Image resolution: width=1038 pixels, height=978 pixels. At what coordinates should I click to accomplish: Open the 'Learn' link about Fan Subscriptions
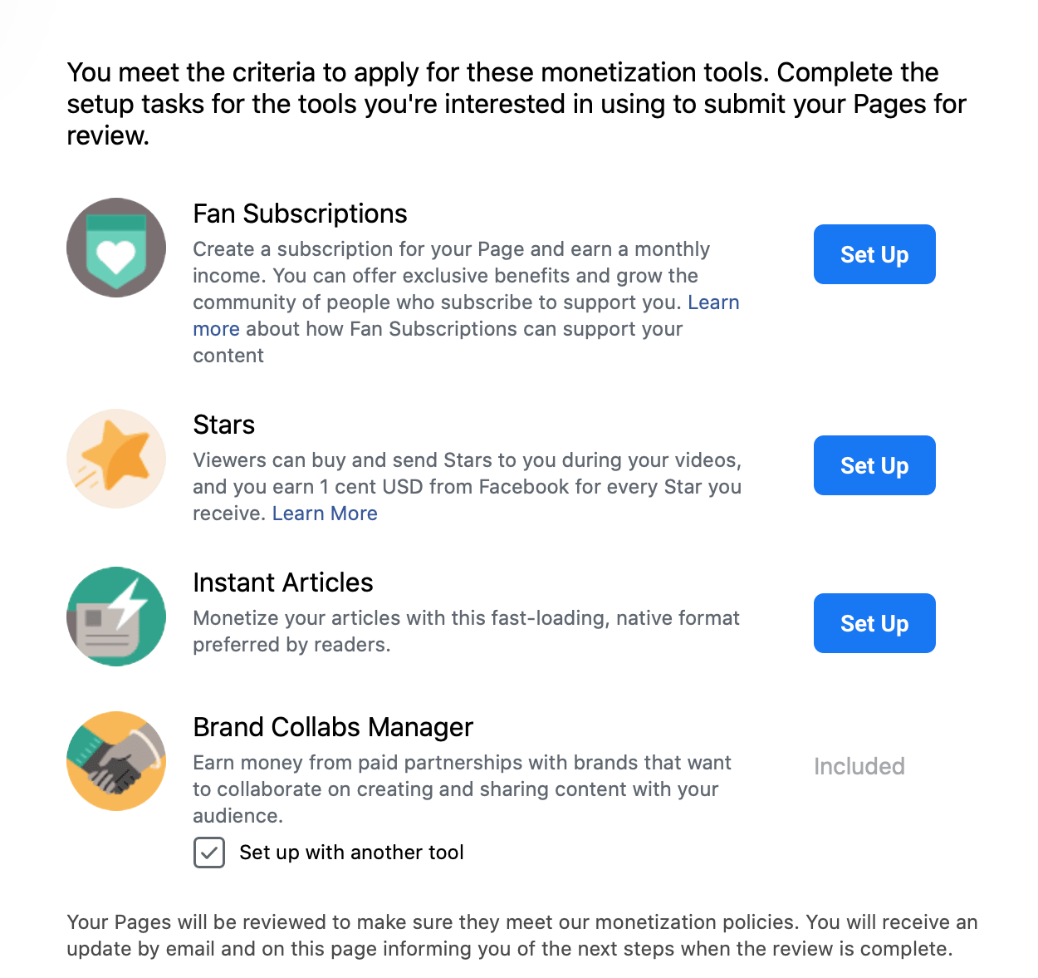coord(713,302)
